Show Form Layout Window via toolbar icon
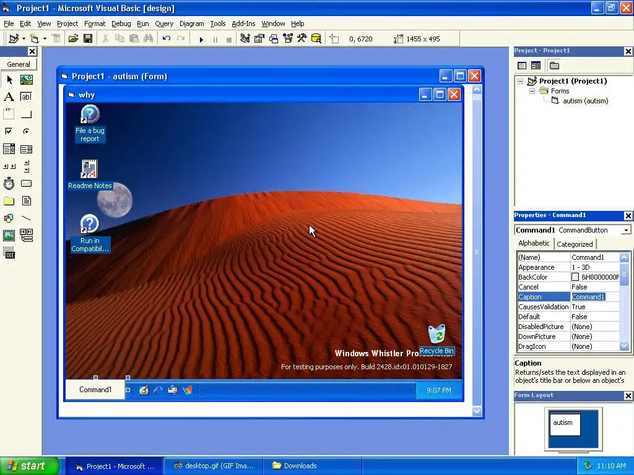Screen dimensions: 634x475 coord(274,39)
